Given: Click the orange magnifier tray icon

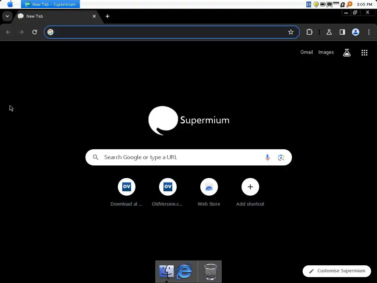Looking at the screenshot, I should (349, 4).
